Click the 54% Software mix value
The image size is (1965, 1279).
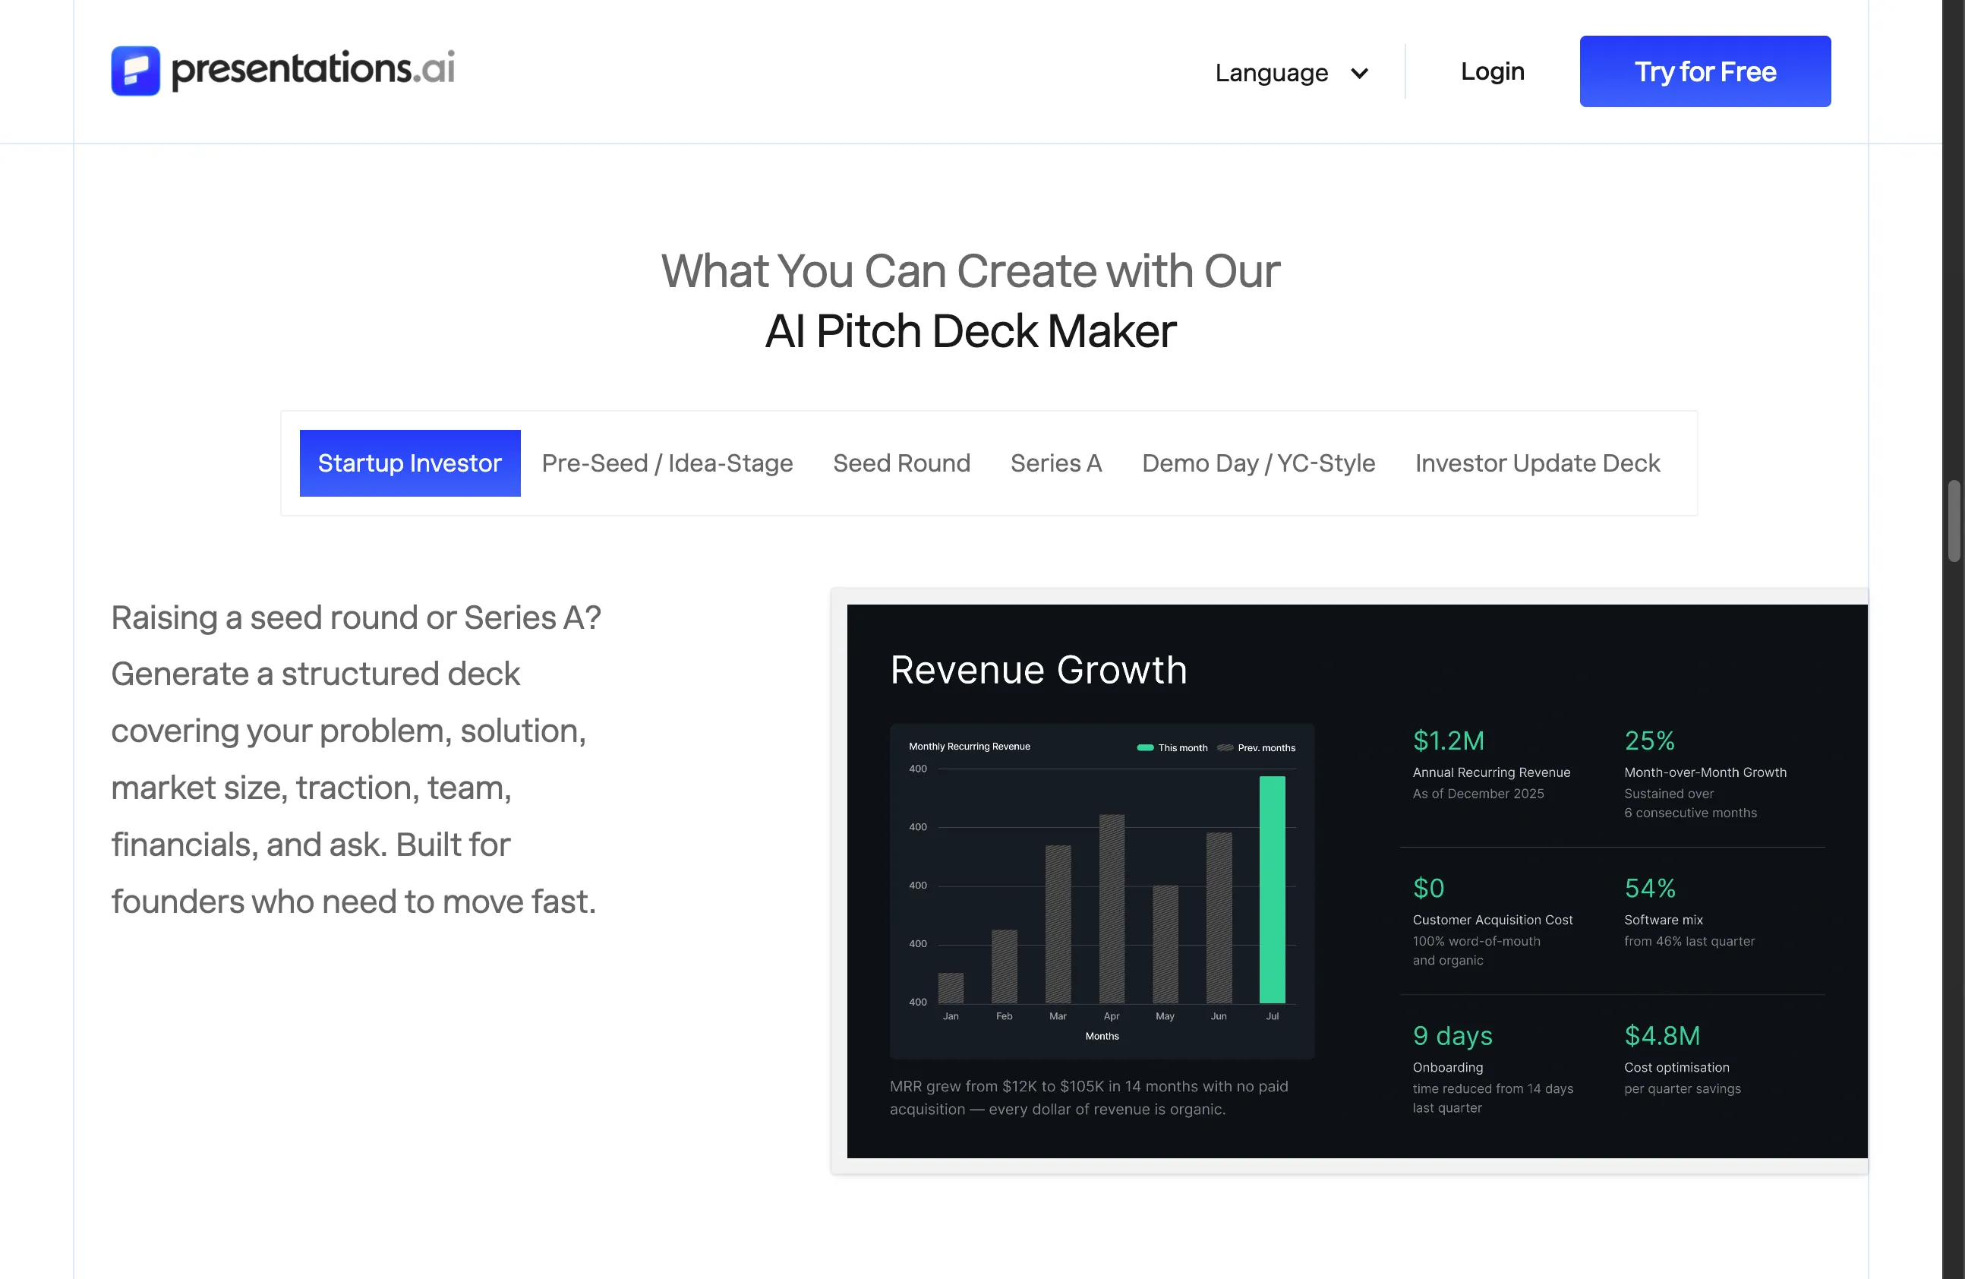1650,889
